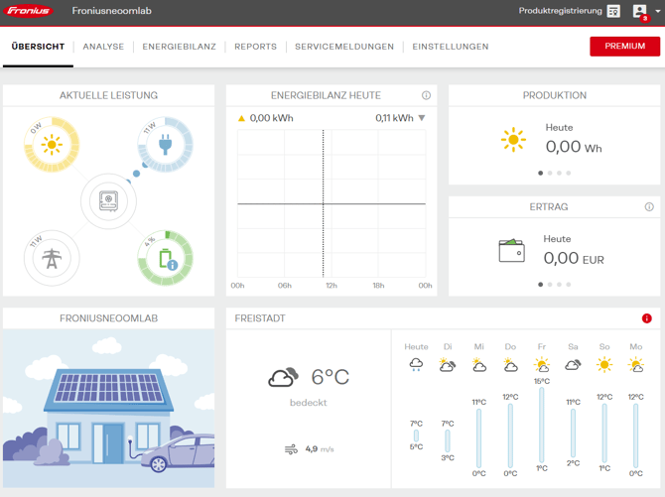Viewport: 665px width, 497px height.
Task: Click the Froniusneoomlab house illustration
Action: pos(108,409)
